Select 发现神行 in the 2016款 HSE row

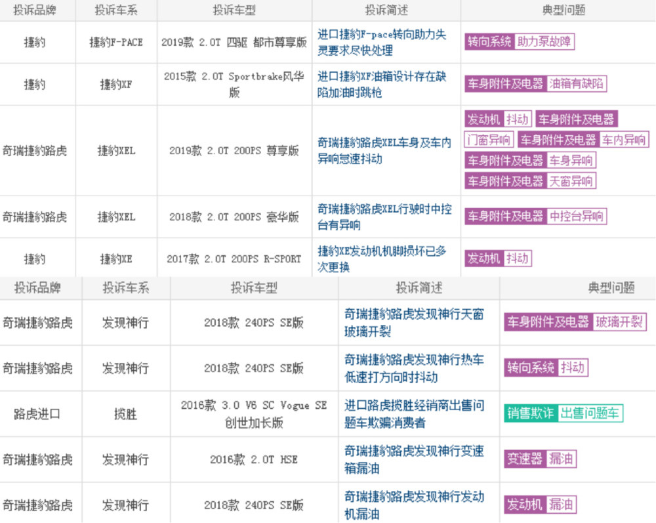click(x=125, y=459)
